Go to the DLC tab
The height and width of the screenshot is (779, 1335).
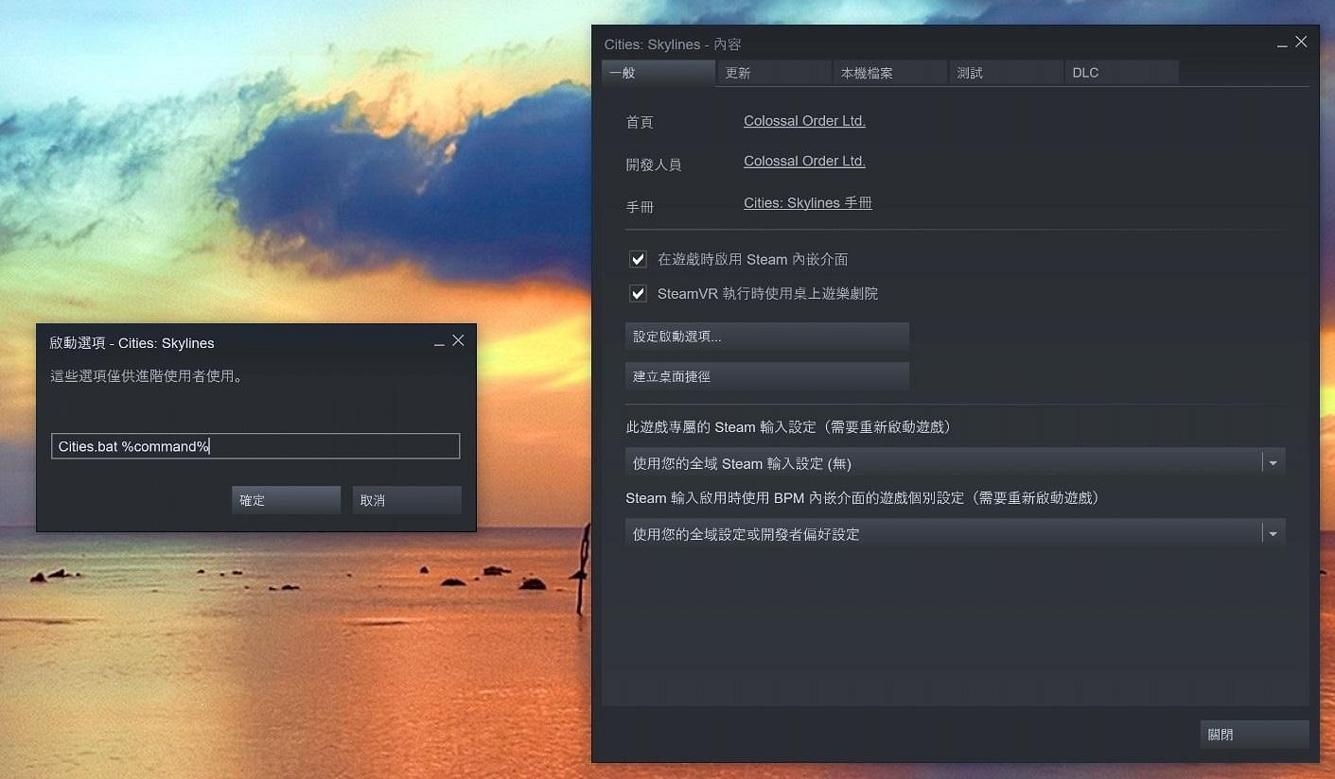click(1121, 73)
